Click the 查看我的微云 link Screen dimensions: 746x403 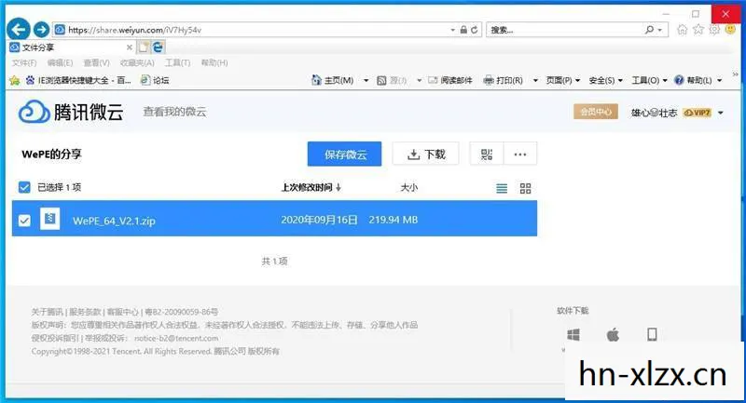point(174,112)
